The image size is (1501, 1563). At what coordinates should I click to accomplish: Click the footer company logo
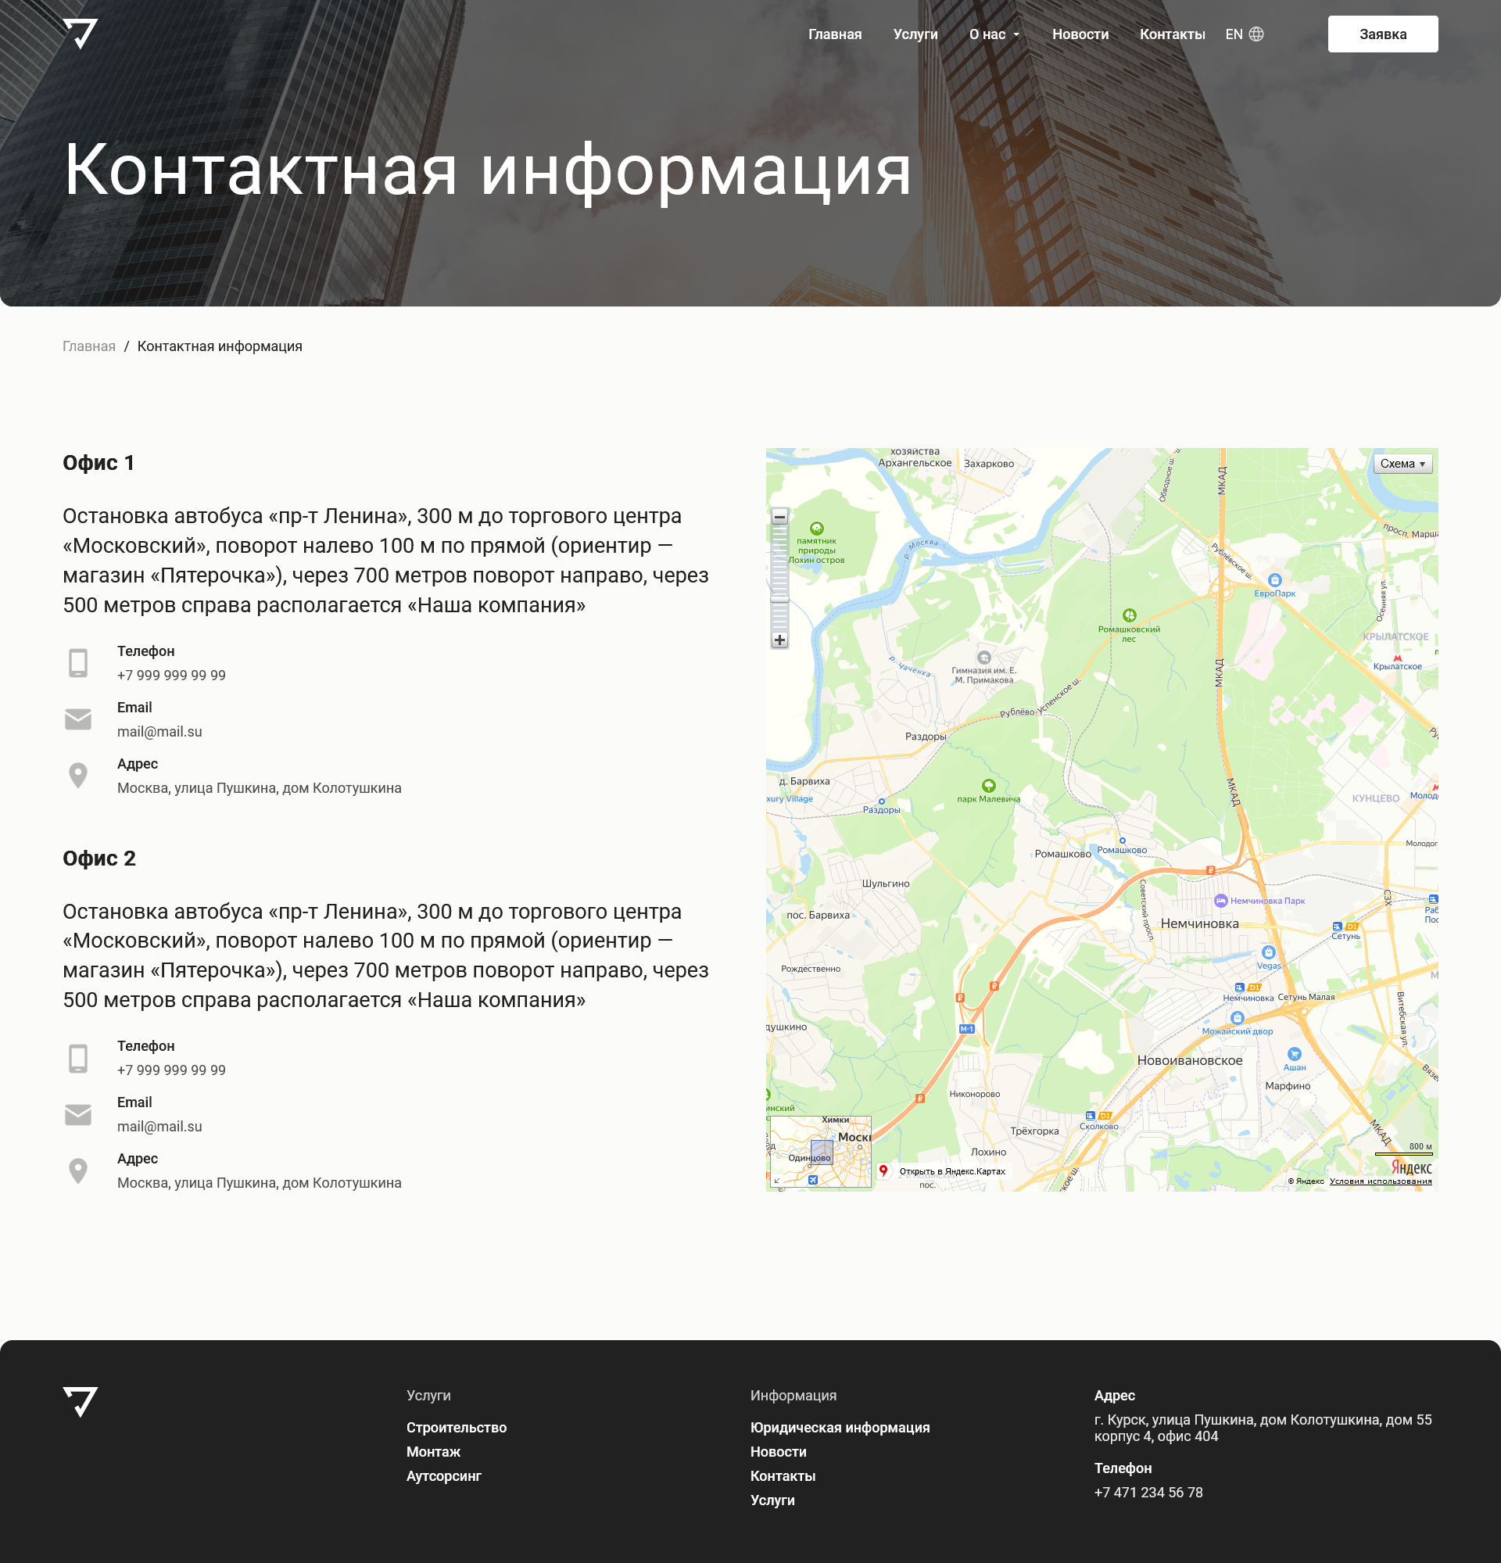81,1401
